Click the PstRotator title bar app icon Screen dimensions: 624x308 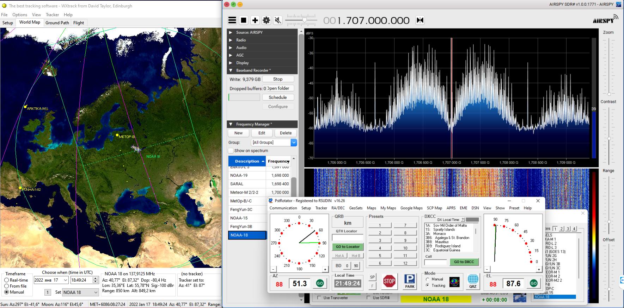tap(271, 201)
